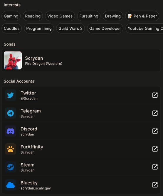Image resolution: width=163 pixels, height=196 pixels.
Task: Click the Youtube Gaming interest tag
Action: [x=145, y=29]
